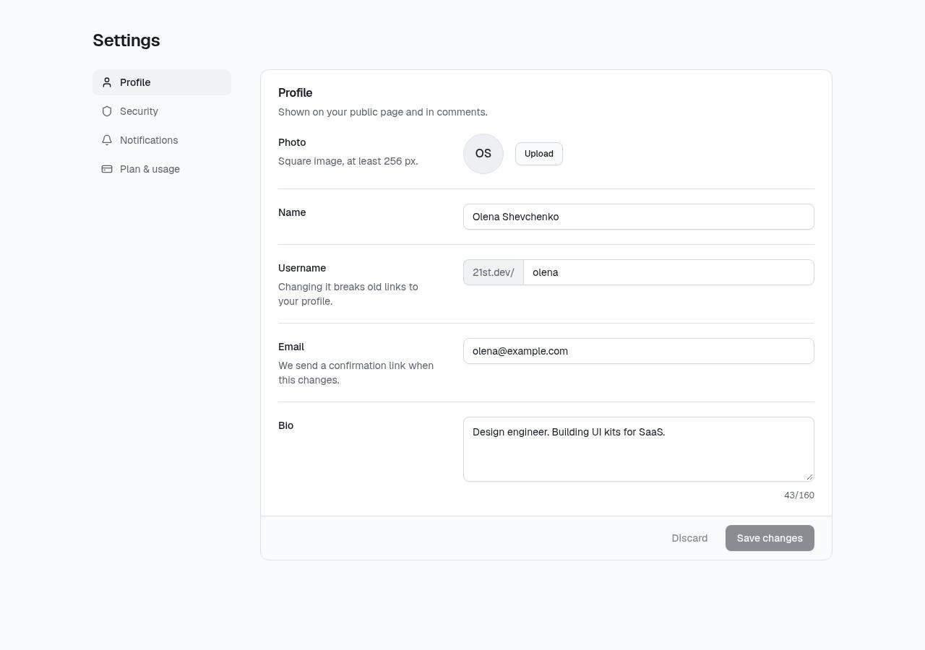
Task: Click the Email field label
Action: point(291,347)
